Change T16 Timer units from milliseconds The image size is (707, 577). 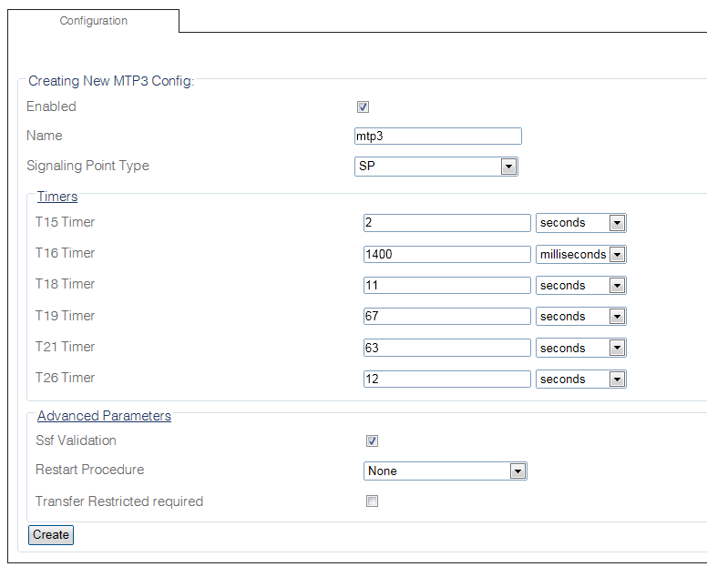click(580, 255)
